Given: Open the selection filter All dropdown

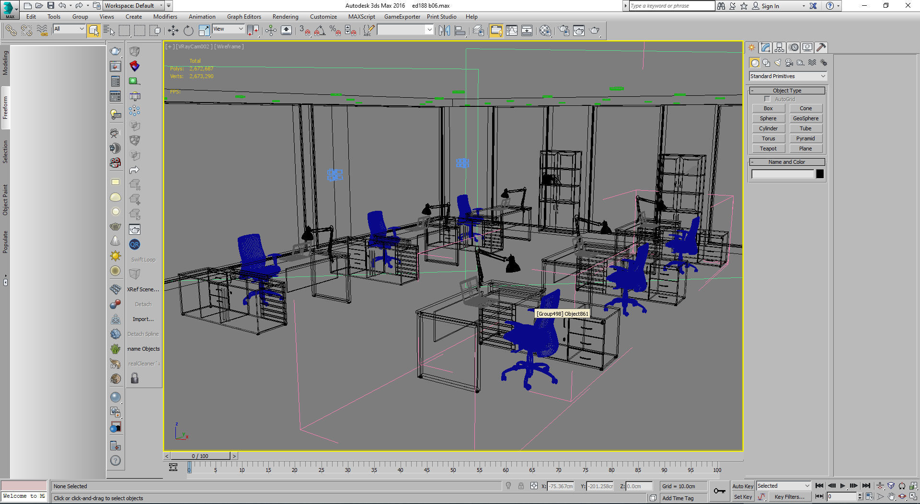Looking at the screenshot, I should point(69,29).
